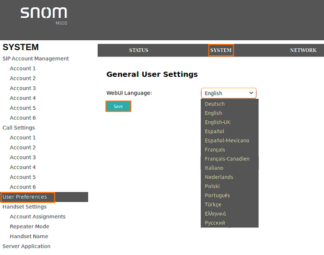324x255 pixels.
Task: Pick Français-Canadien from the dropdown
Action: (227, 159)
